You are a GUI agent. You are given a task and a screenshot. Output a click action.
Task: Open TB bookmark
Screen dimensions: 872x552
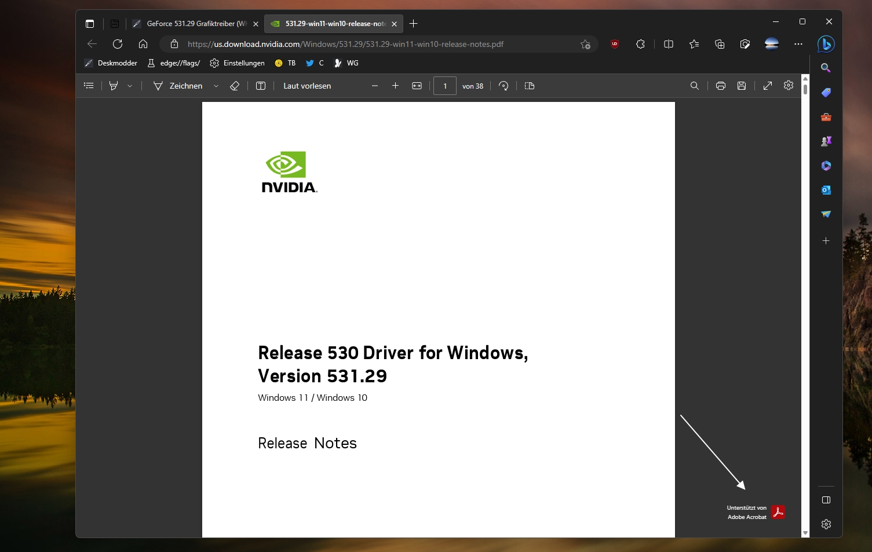tap(285, 63)
